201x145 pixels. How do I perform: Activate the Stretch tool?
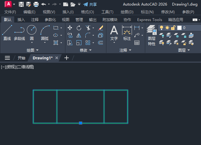(70, 43)
